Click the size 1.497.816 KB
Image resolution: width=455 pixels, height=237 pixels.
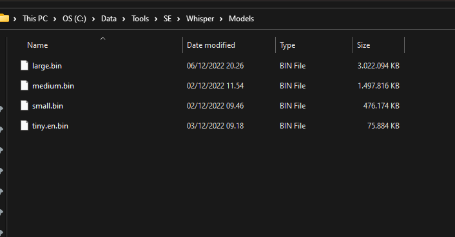pos(378,86)
